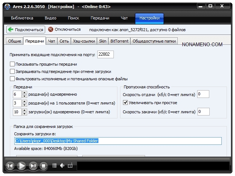Decrease uploads per user spinner value
This screenshot has height=176, width=235.
25,105
